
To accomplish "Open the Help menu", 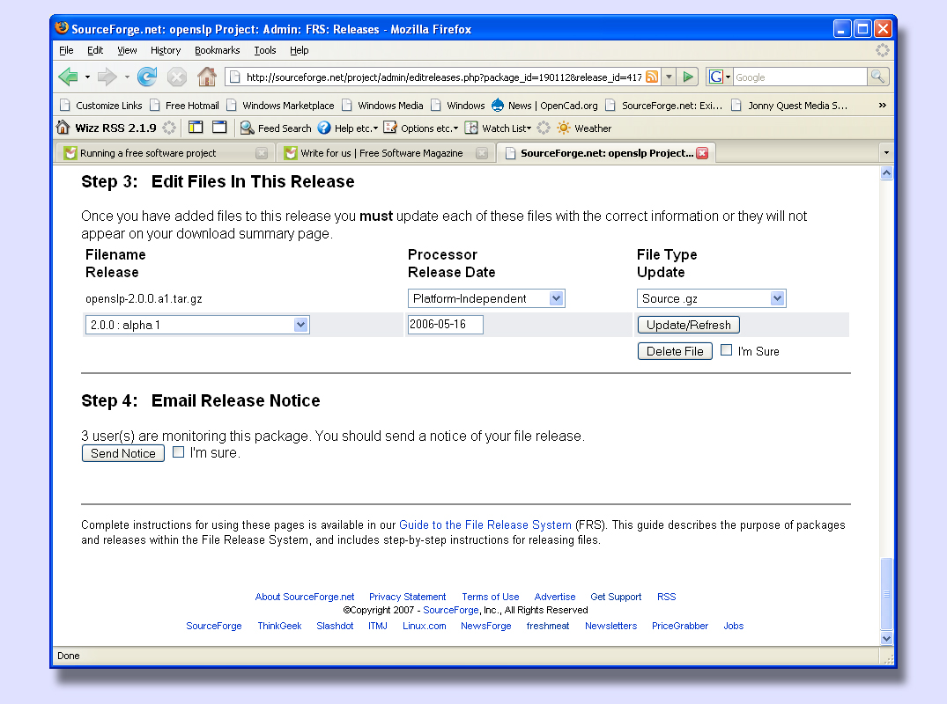I will tap(299, 50).
